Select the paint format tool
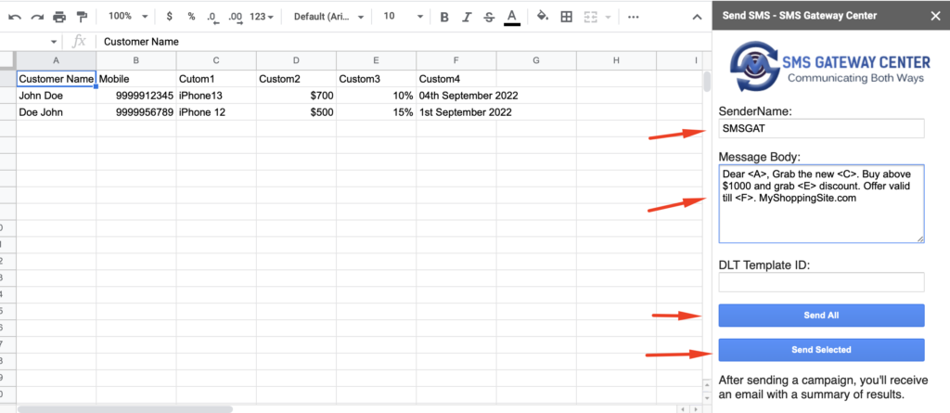950x413 pixels. pos(82,17)
